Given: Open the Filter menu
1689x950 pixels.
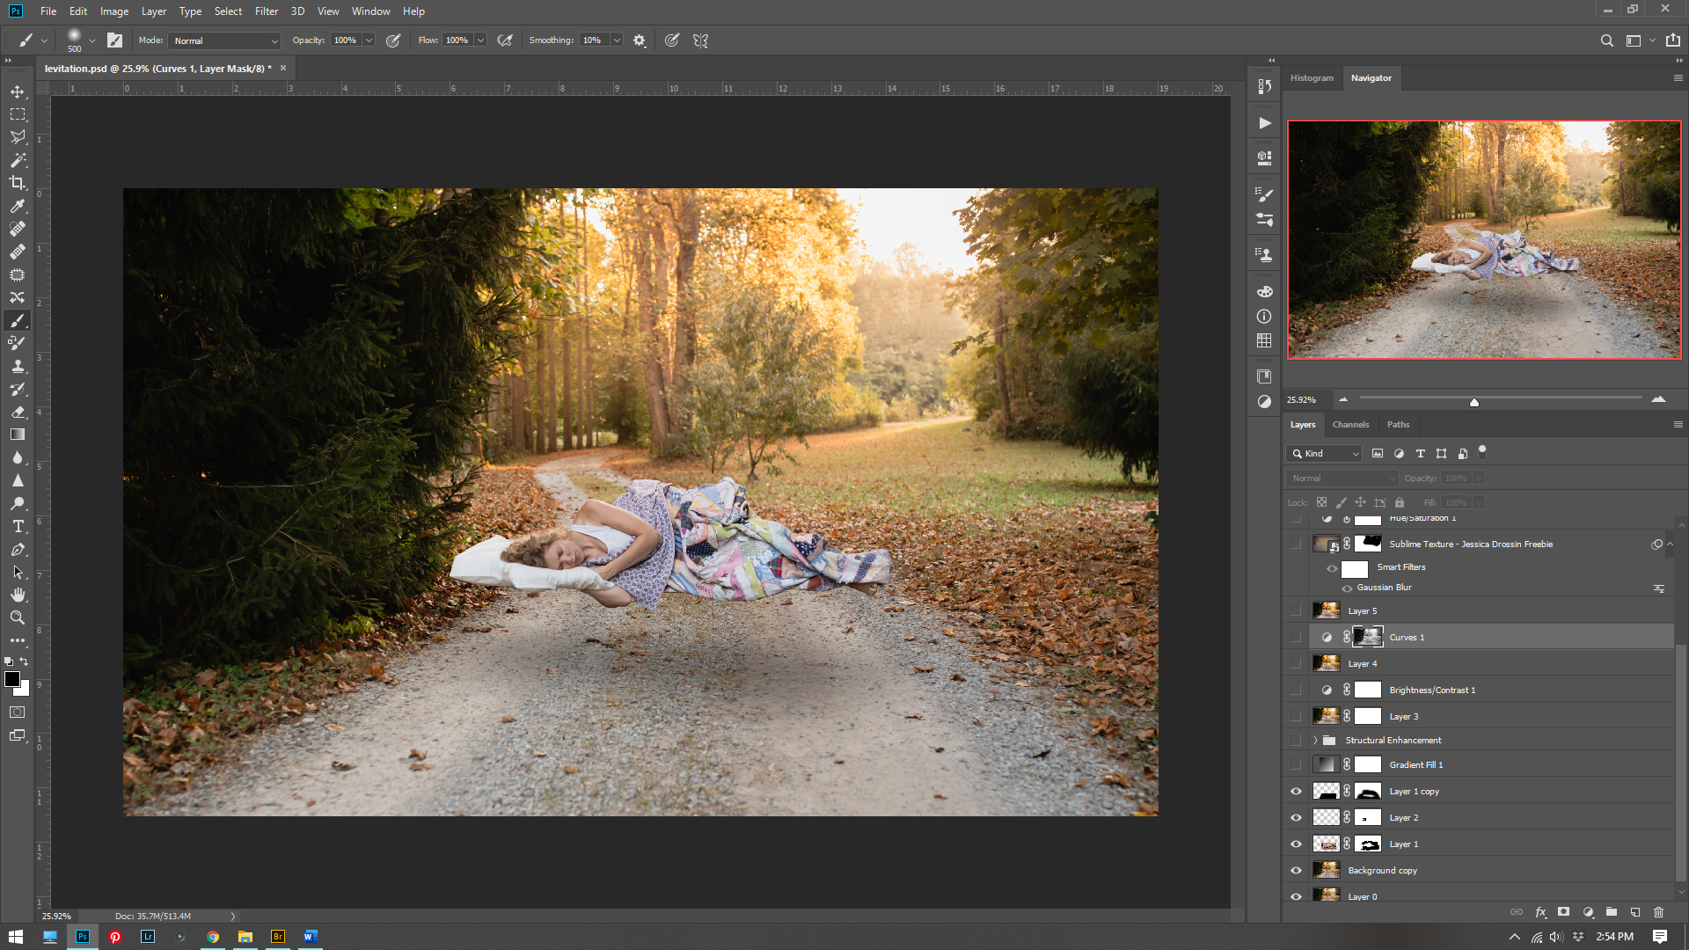Looking at the screenshot, I should pyautogui.click(x=266, y=11).
